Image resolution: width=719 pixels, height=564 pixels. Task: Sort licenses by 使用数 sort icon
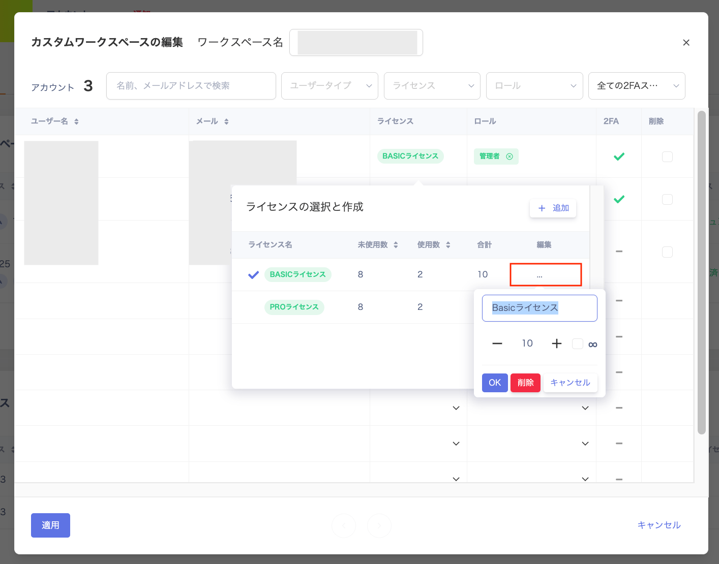(448, 245)
